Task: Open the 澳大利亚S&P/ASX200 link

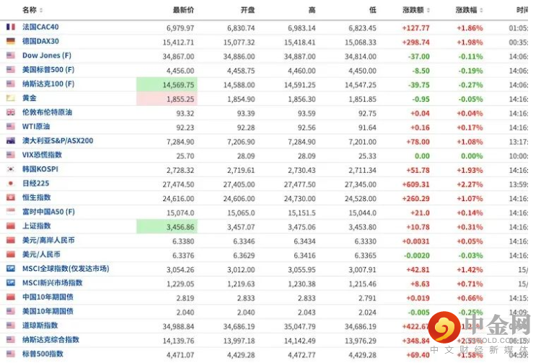Action: pos(58,141)
